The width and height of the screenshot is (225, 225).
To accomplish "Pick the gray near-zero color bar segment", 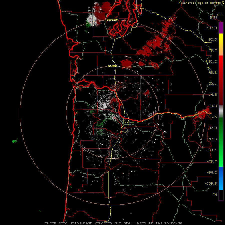I will coord(221,111).
